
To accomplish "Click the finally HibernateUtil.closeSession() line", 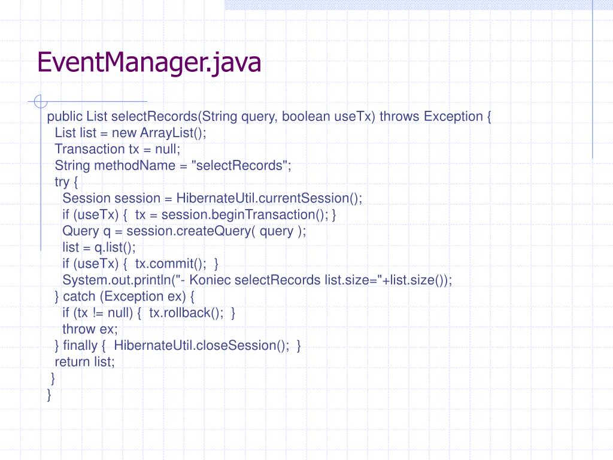I will click(177, 346).
